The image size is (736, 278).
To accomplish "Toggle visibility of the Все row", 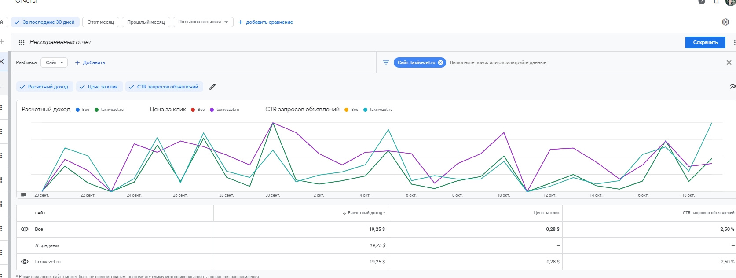I will click(25, 229).
